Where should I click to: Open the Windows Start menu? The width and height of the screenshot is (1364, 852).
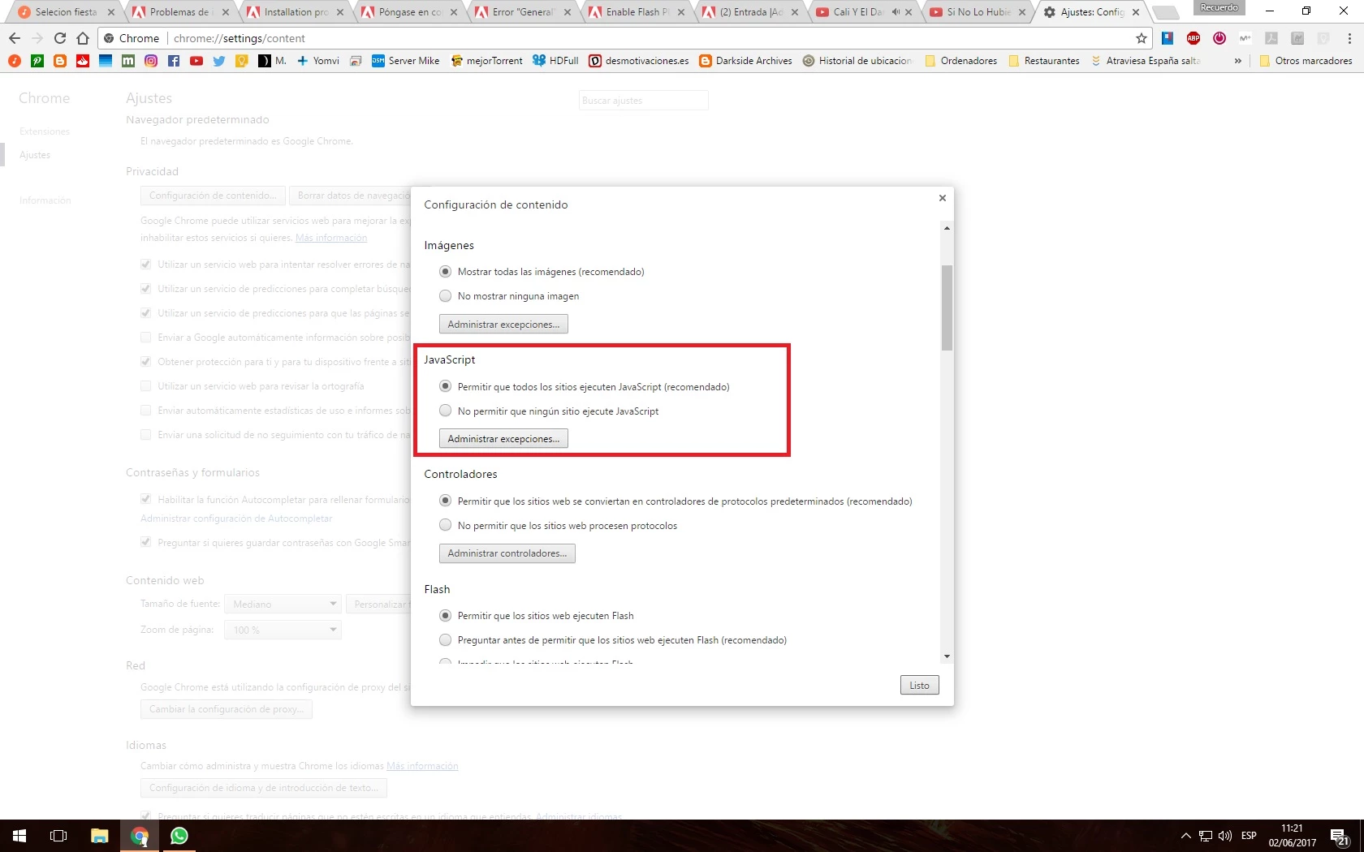[19, 836]
